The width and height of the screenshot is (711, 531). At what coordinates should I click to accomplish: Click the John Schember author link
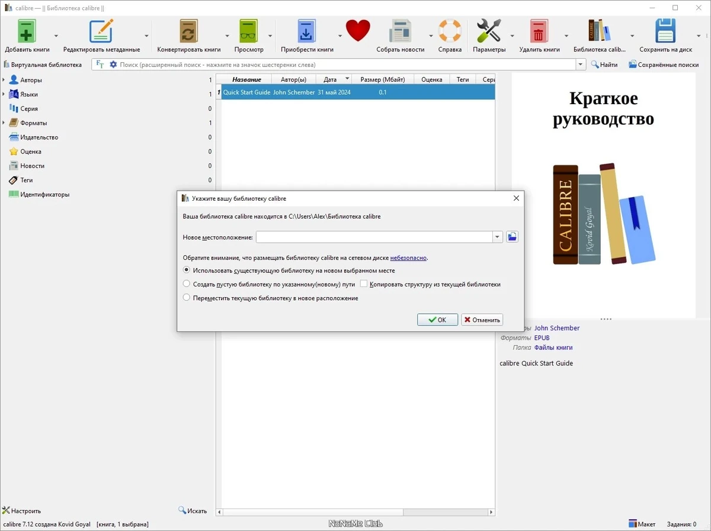point(557,328)
